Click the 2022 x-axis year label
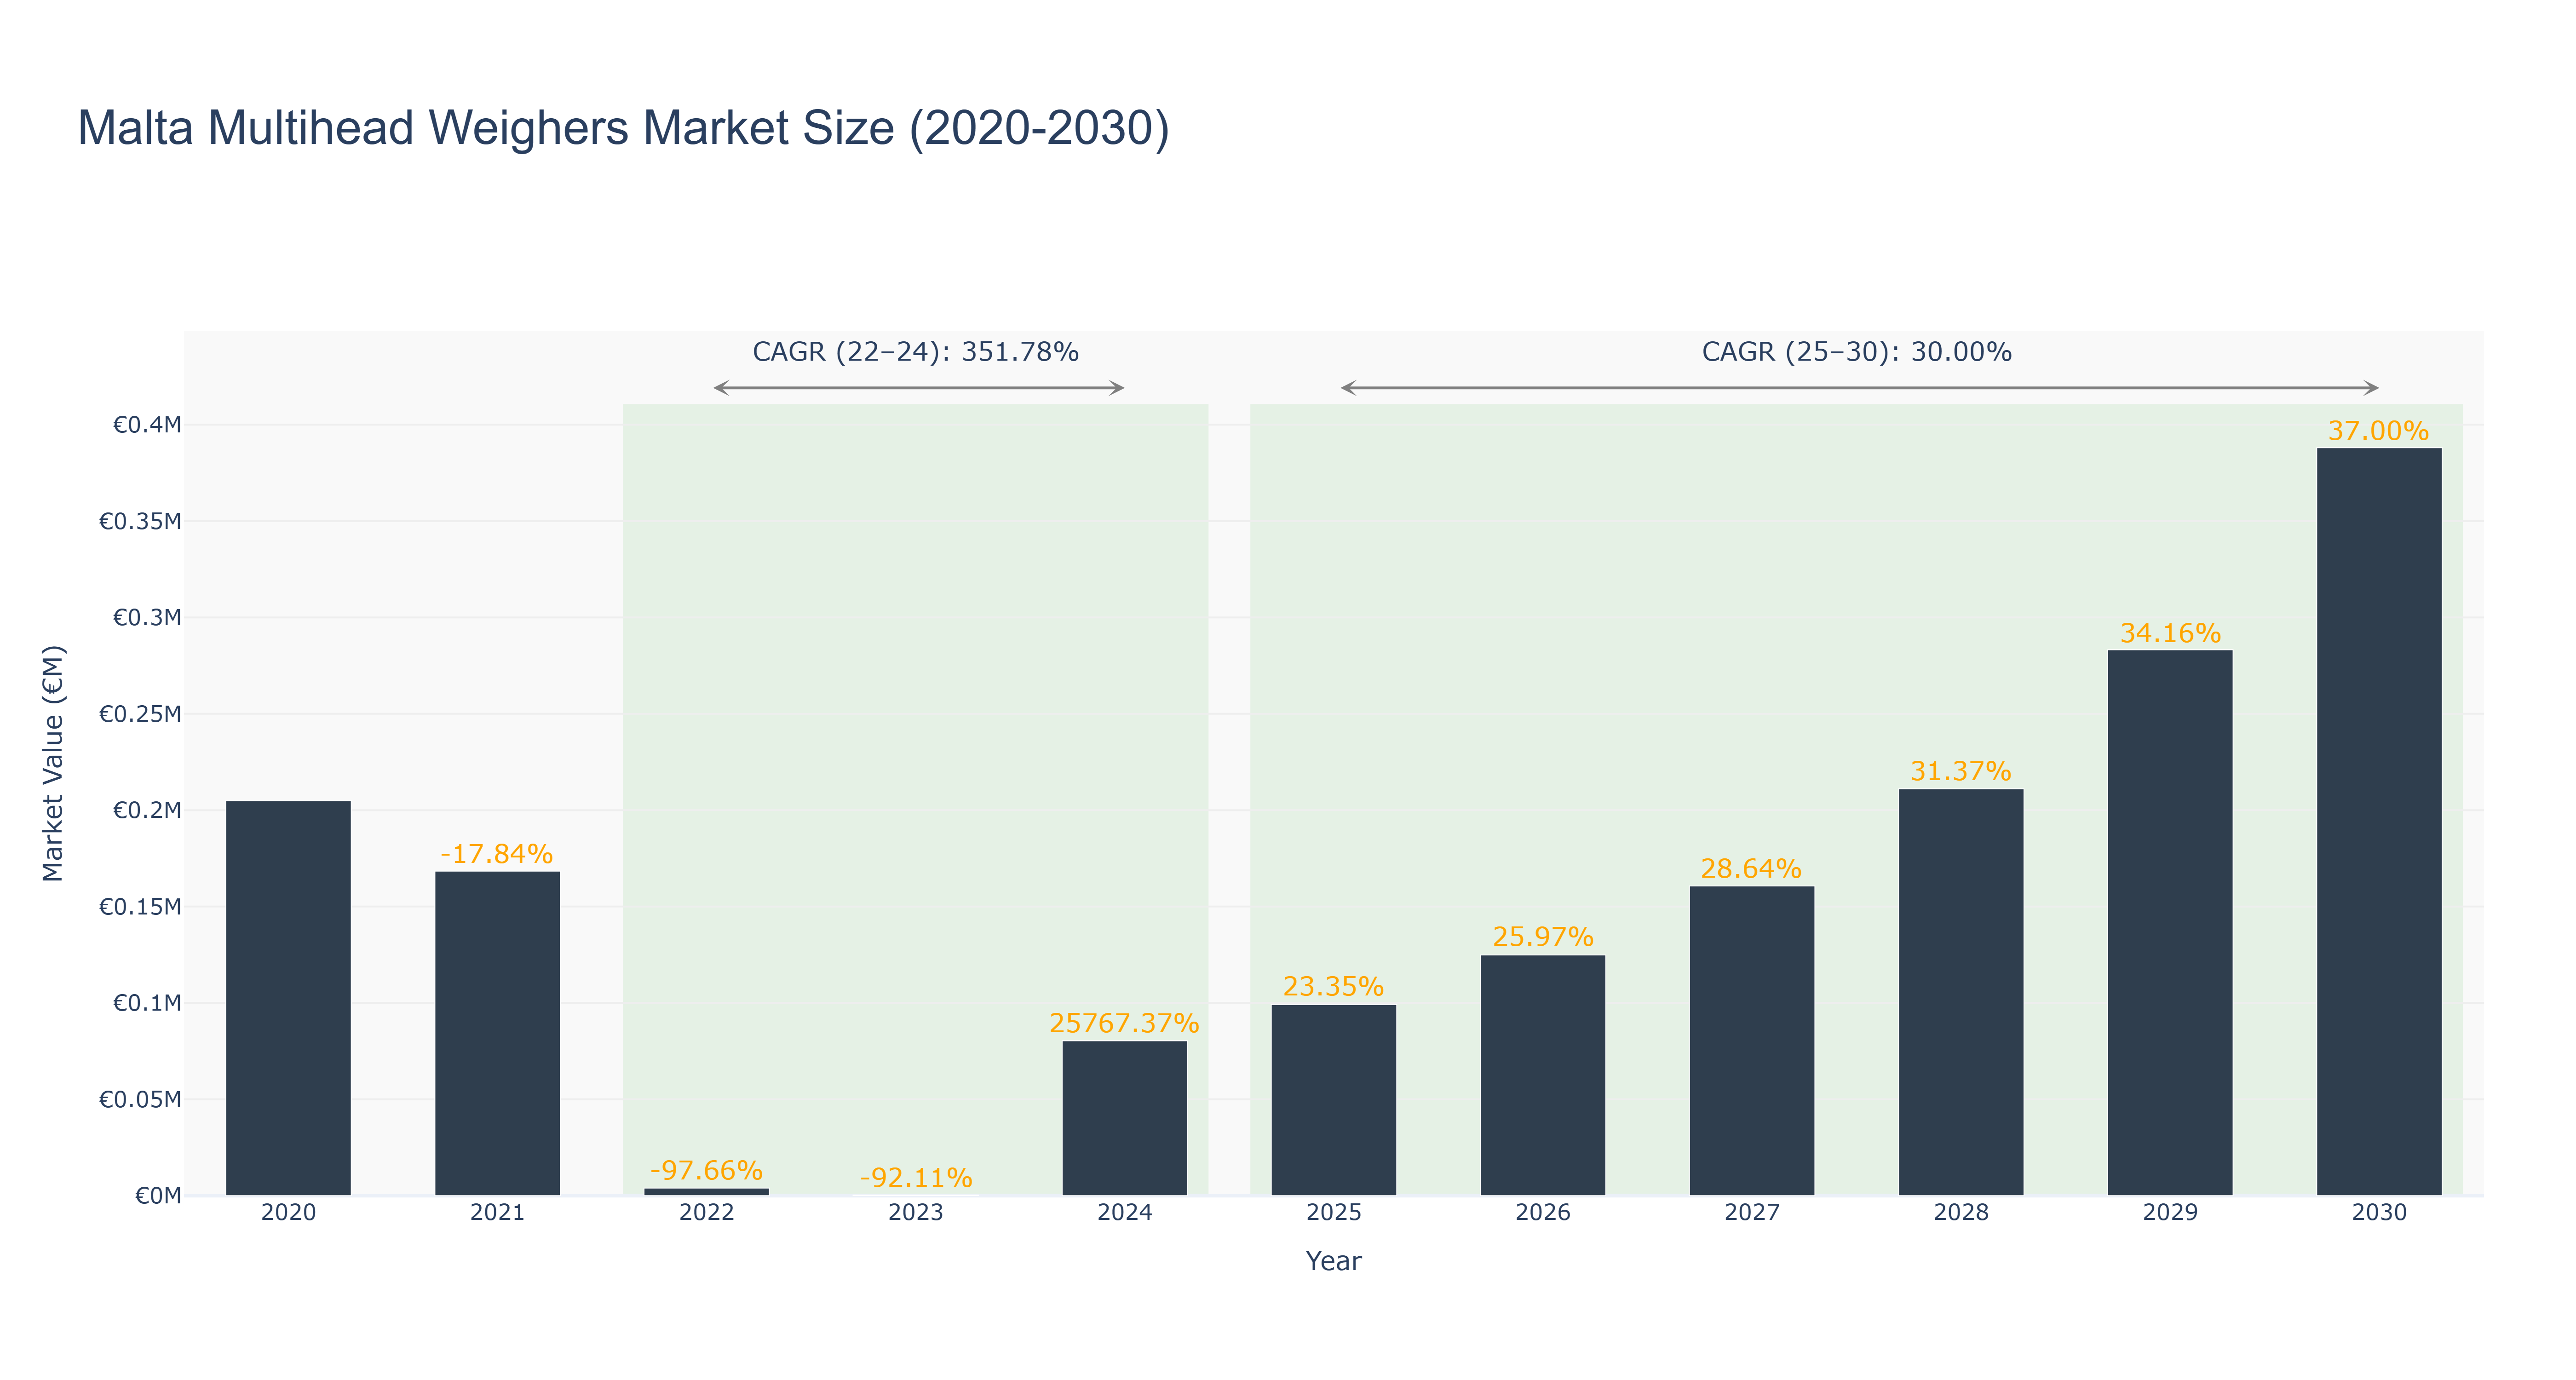2576x1380 pixels. pyautogui.click(x=707, y=1213)
